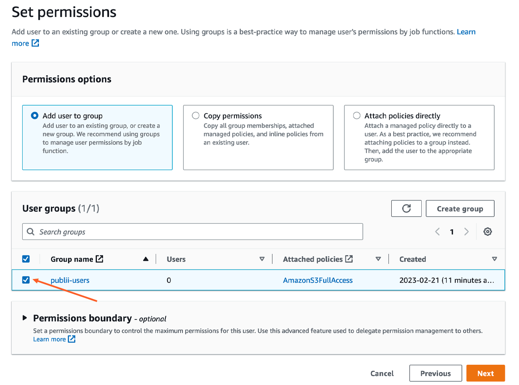This screenshot has width=519, height=385.
Task: Sort by Created column arrow
Action: [x=494, y=259]
